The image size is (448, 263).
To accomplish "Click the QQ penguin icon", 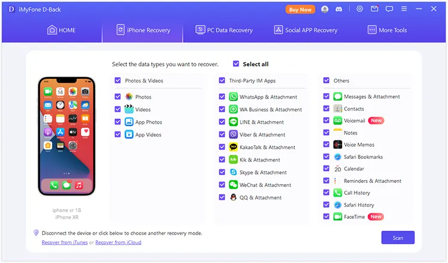I will [234, 197].
